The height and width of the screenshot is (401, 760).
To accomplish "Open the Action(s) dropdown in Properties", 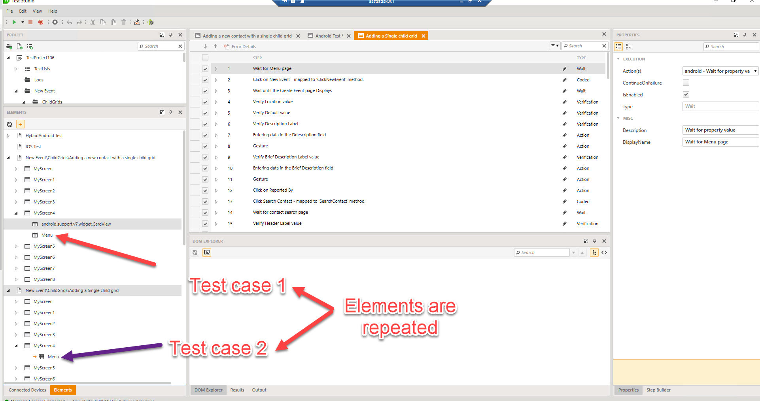I will tap(755, 71).
